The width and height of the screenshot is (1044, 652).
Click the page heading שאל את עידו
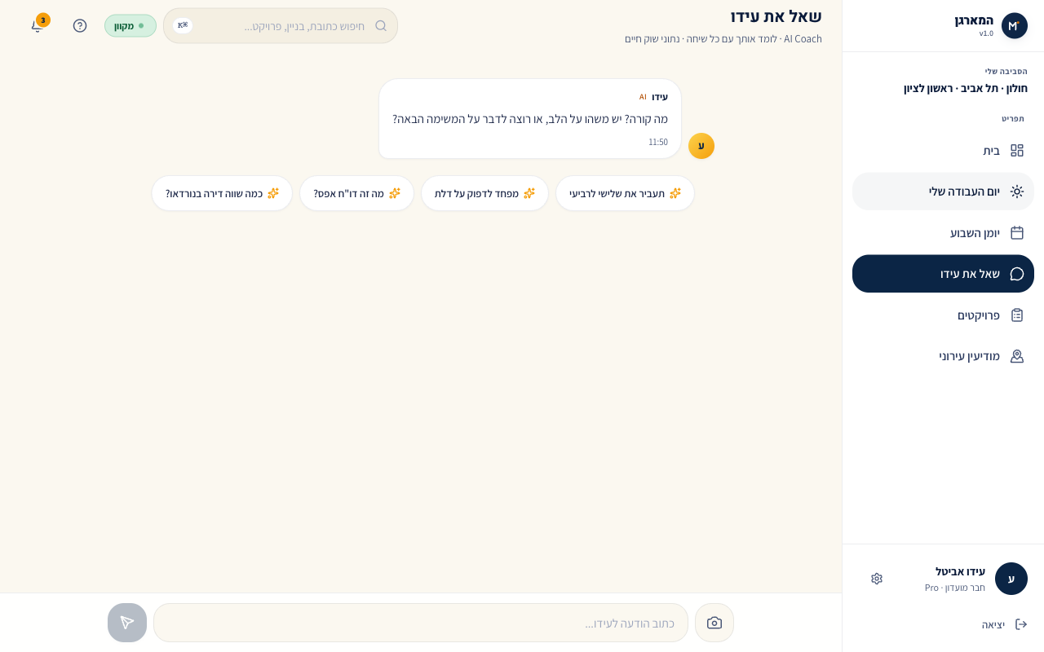[x=776, y=16]
